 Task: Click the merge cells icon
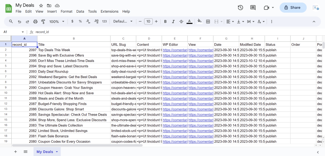coord(216,21)
